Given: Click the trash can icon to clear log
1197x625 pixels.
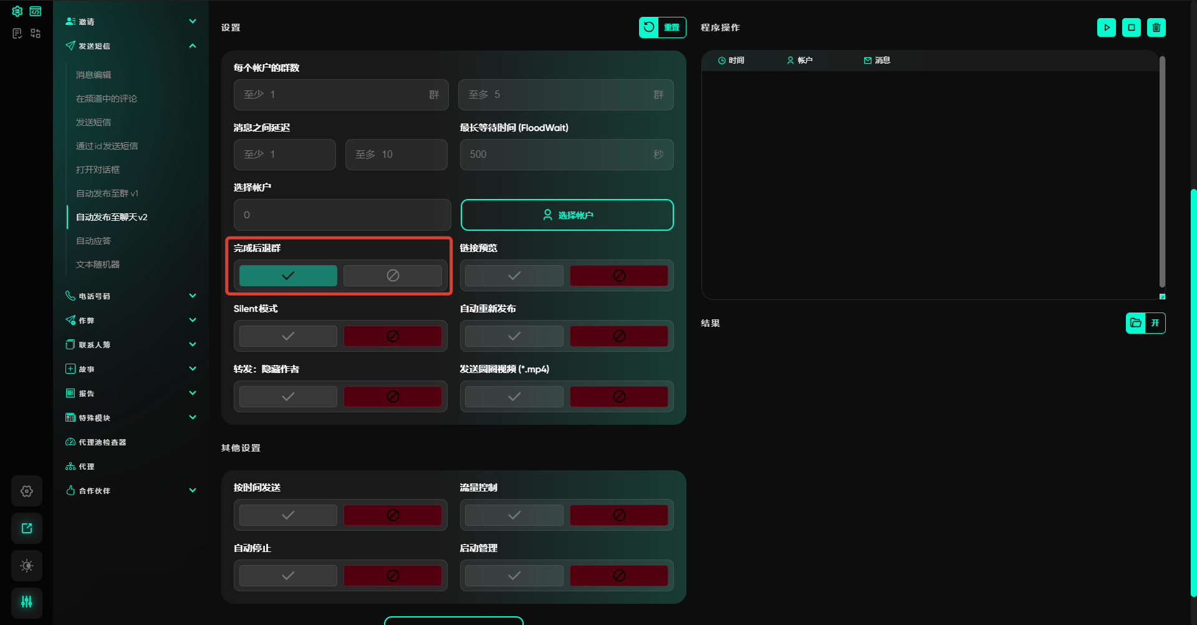Looking at the screenshot, I should (x=1156, y=27).
